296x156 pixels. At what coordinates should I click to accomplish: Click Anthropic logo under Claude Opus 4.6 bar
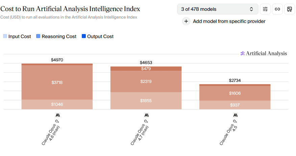coord(57,115)
